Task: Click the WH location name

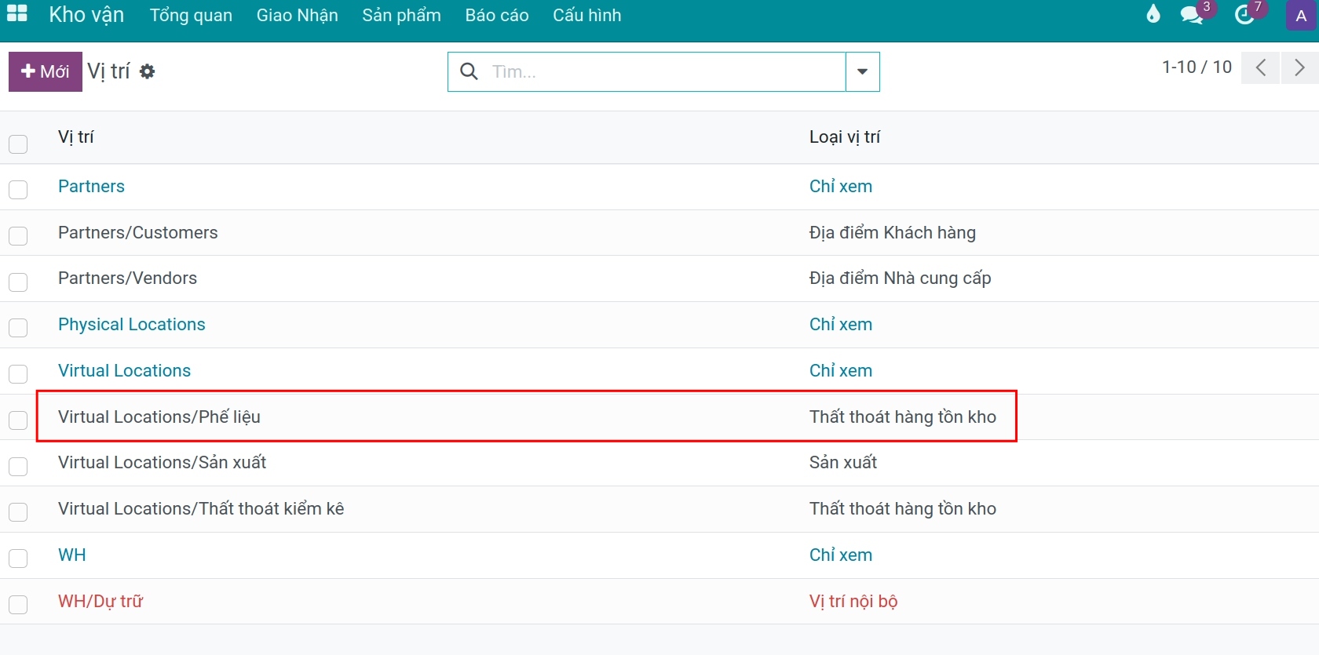Action: point(72,555)
